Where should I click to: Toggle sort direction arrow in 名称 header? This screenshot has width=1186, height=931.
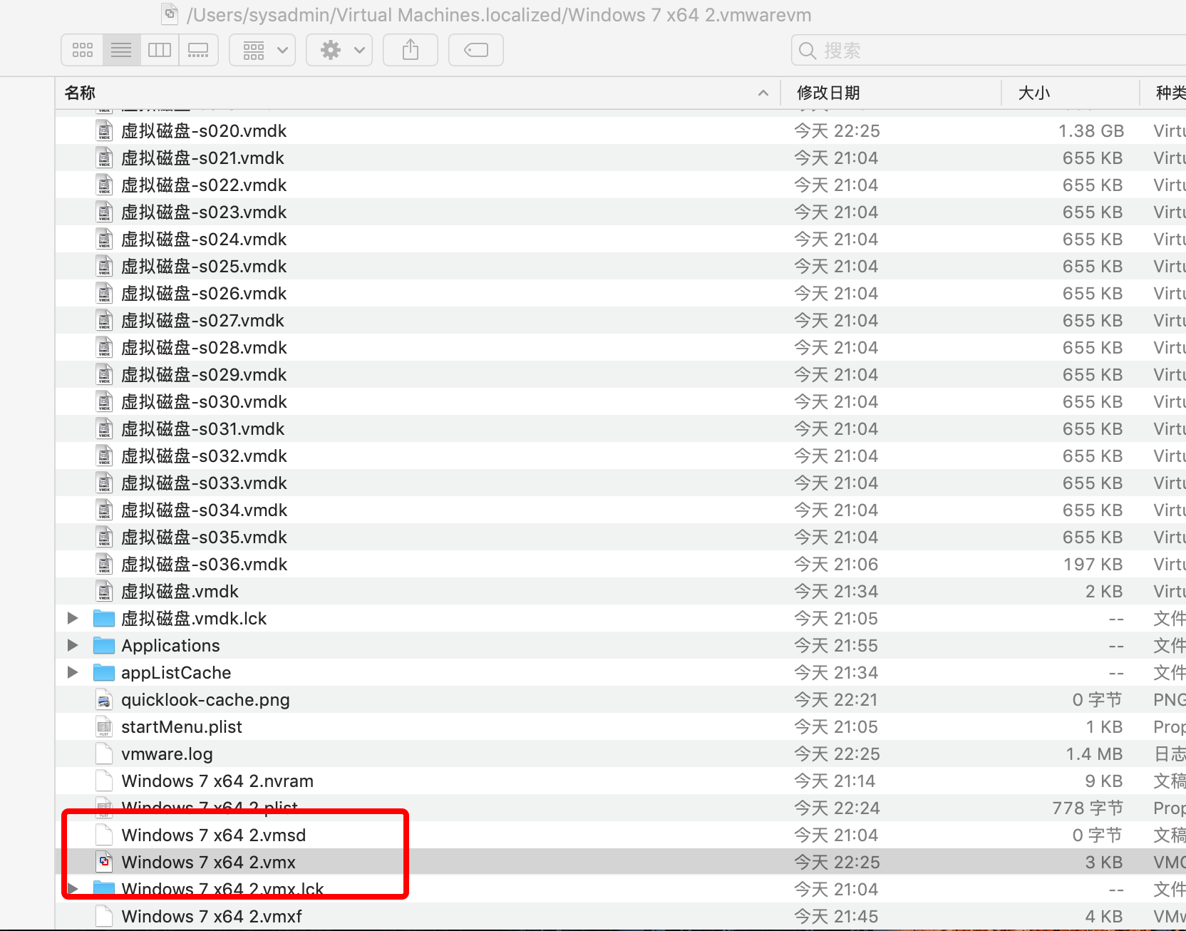pyautogui.click(x=763, y=93)
